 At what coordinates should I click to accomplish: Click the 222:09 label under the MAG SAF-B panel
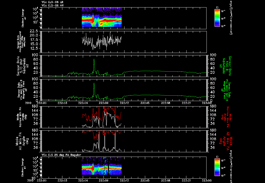coord(104,103)
